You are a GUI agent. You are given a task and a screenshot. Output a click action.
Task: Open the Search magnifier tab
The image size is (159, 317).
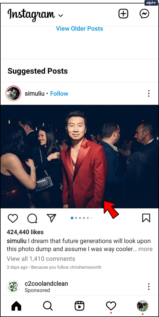[x=48, y=306]
